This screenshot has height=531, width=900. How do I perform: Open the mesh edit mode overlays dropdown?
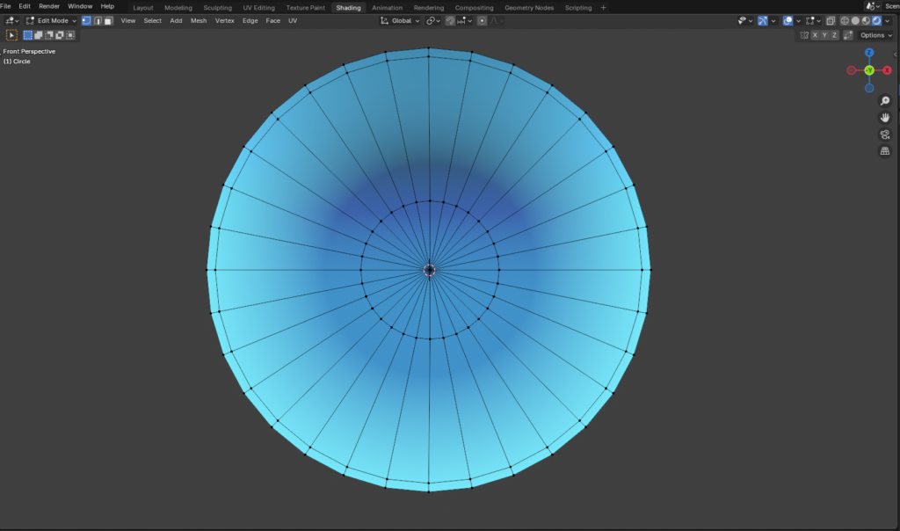(813, 21)
